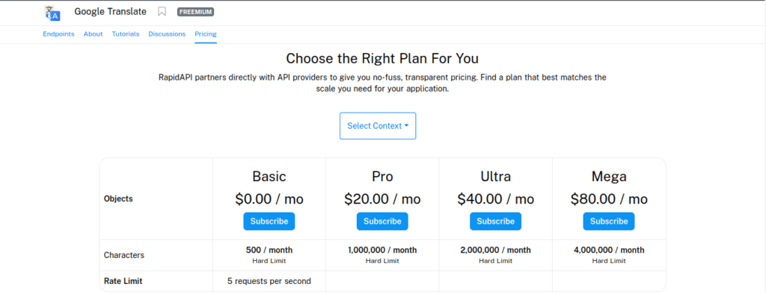Switch to the Endpoints tab
Image resolution: width=766 pixels, height=293 pixels.
(x=58, y=34)
